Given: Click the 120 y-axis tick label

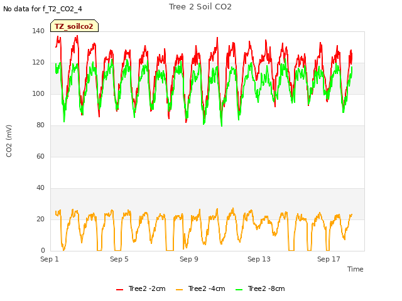Looking at the screenshot, I should [x=38, y=63].
